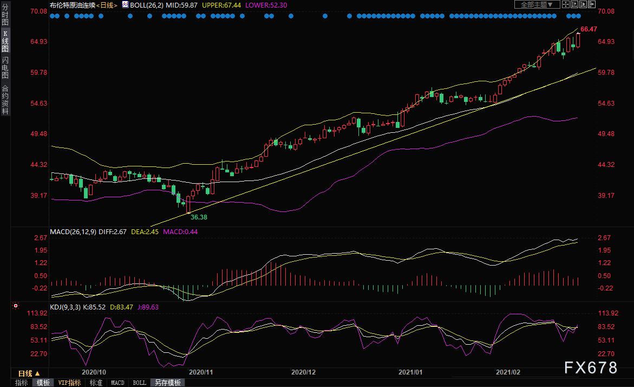Image resolution: width=634 pixels, height=387 pixels.
Task: Click the chart playback icon at top right
Action: point(583,4)
